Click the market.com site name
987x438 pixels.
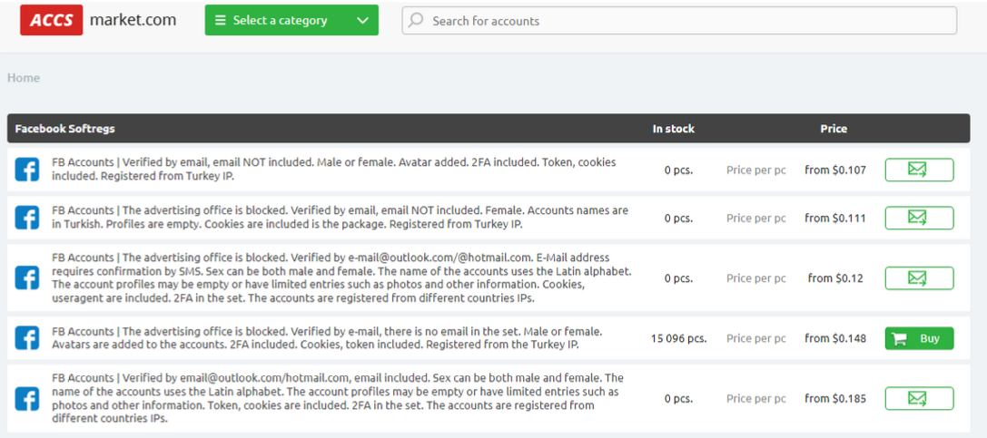[x=133, y=20]
